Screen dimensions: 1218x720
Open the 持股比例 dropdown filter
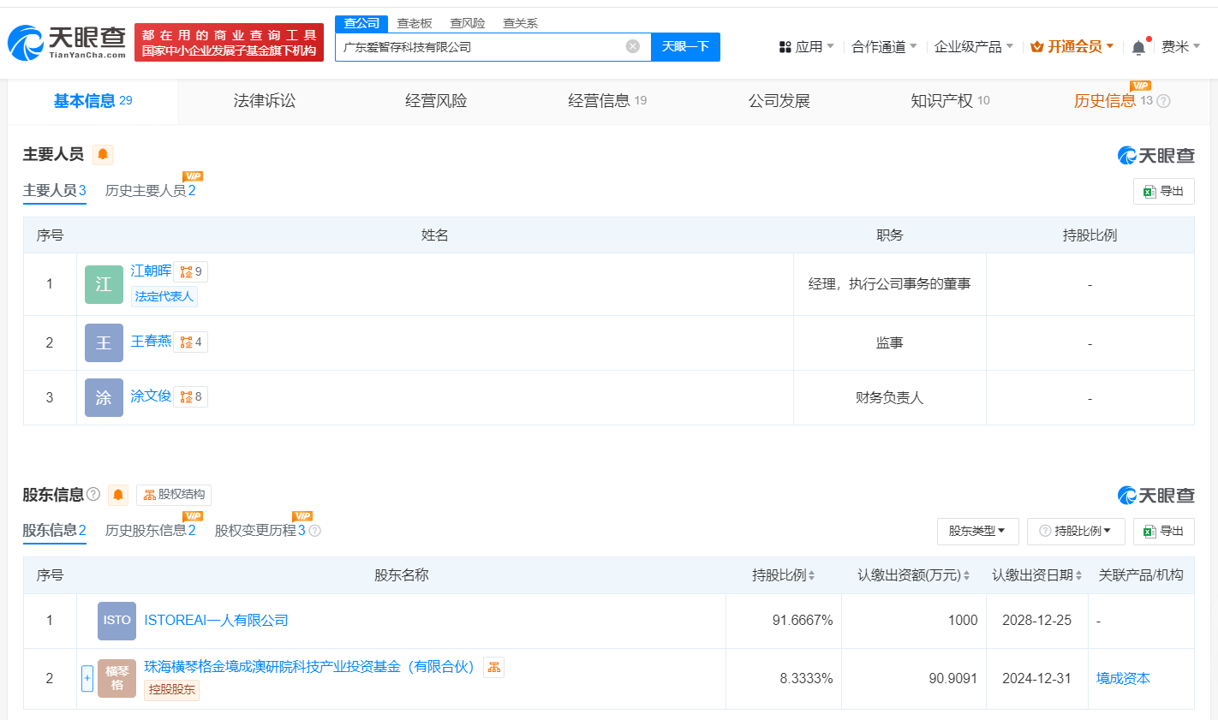coord(1075,531)
